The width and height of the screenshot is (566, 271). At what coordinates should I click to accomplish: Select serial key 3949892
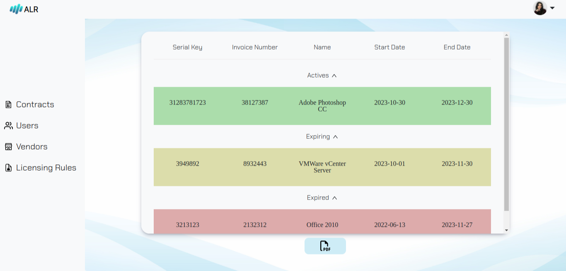[188, 164]
